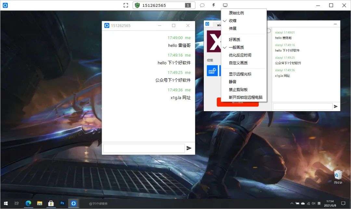Viewport: 351px width, 209px height.
Task: Click the message 'hello 雷锋哥' in the 151262565 chat
Action: click(x=179, y=46)
